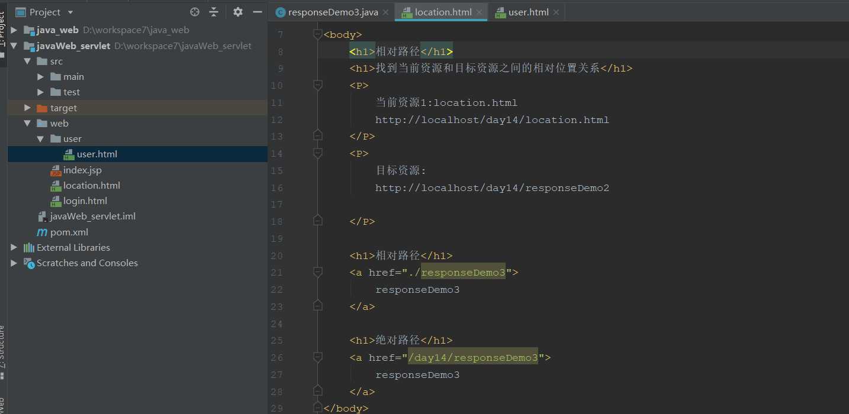Select location.html in project tree
The width and height of the screenshot is (849, 414).
coord(92,185)
